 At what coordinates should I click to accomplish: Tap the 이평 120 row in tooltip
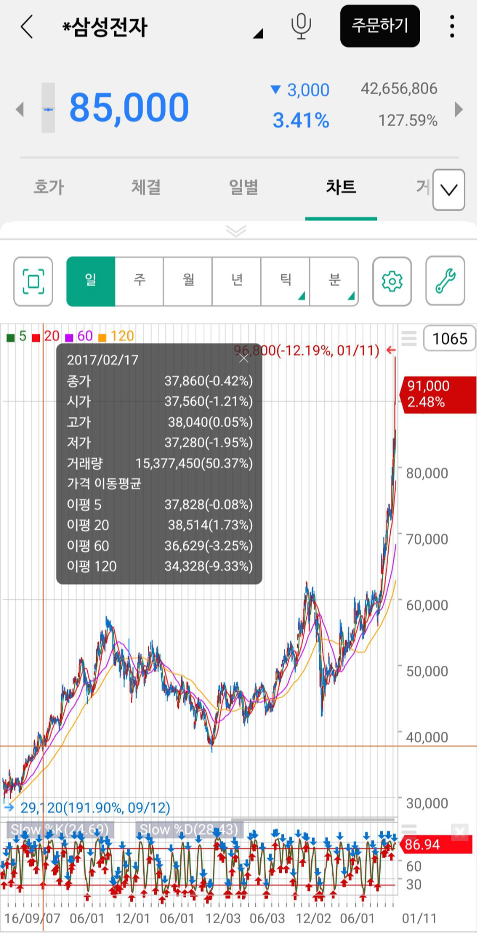[160, 566]
